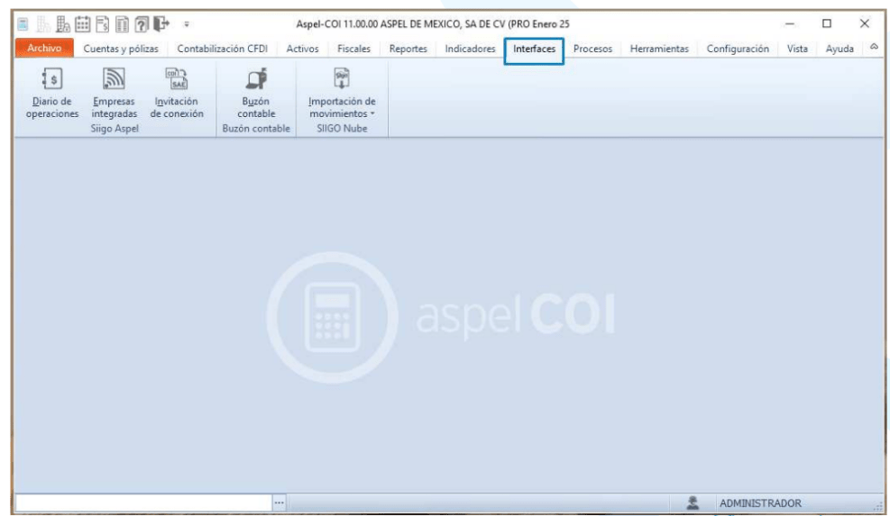Open the Archivo menu
This screenshot has width=890, height=516.
[x=44, y=49]
